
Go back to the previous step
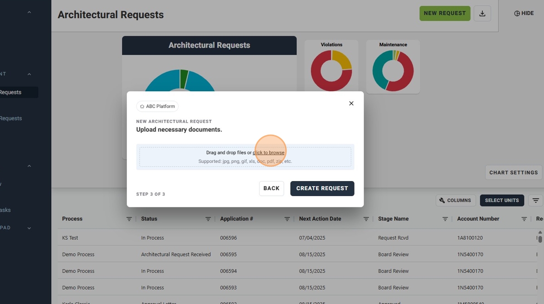[x=272, y=188]
